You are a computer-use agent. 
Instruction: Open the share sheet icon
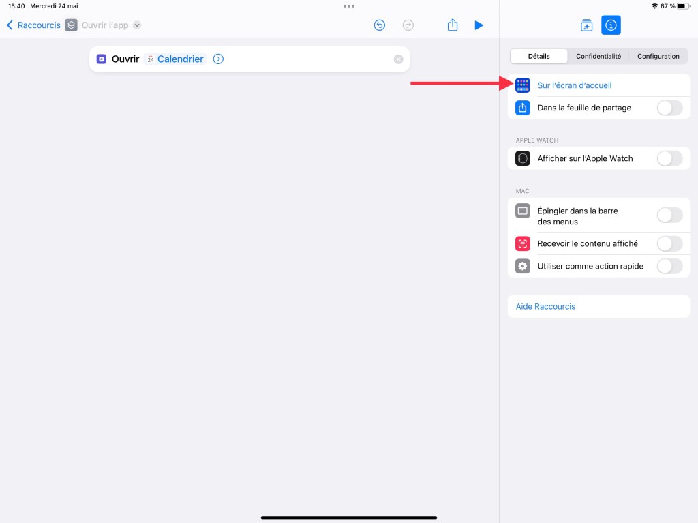click(x=453, y=25)
